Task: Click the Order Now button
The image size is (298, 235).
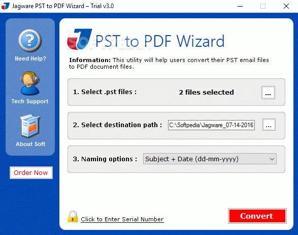Action: click(31, 173)
